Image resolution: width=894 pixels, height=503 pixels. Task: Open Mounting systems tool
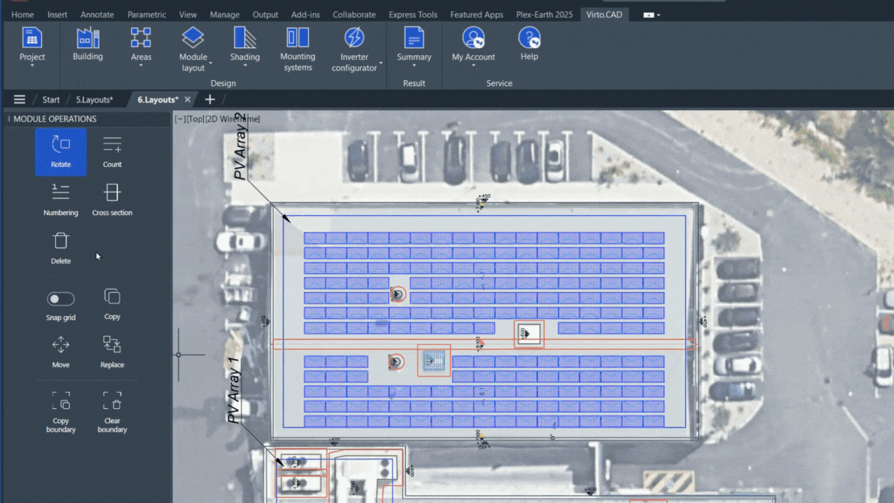[298, 49]
